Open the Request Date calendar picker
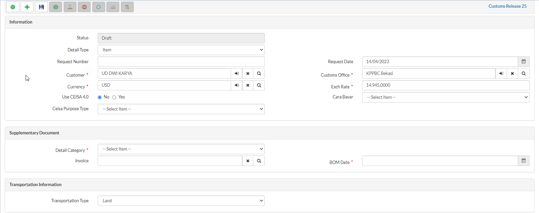539x213 pixels. (x=524, y=62)
